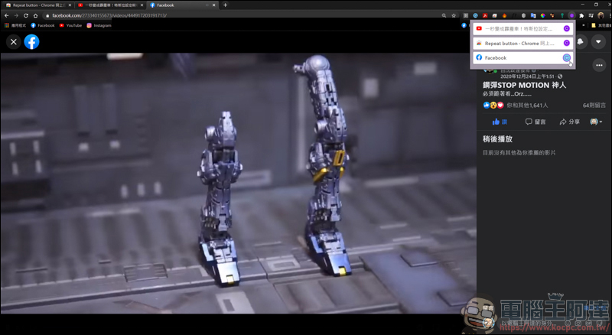
Task: Bookmark this page with the star icon
Action: [454, 15]
